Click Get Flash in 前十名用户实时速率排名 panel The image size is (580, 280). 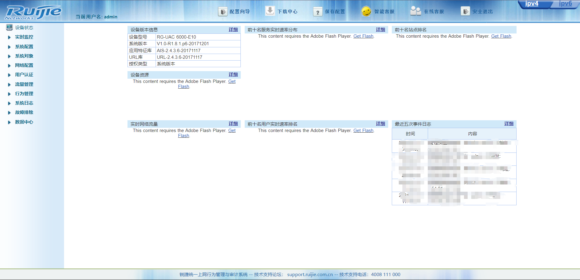363,131
